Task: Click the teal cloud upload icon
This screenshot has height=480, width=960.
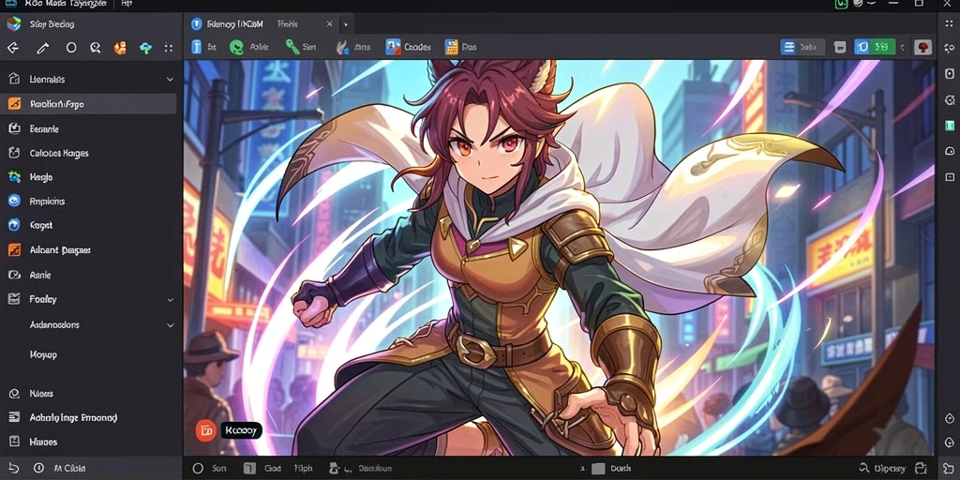Action: click(145, 48)
